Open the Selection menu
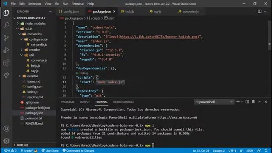Image resolution: width=272 pixels, height=153 pixels. coord(34,4)
